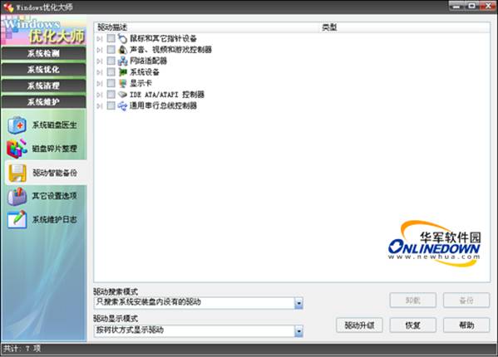The width and height of the screenshot is (498, 357).
Task: Click green card icon beside 系统设备
Action: [x=122, y=72]
